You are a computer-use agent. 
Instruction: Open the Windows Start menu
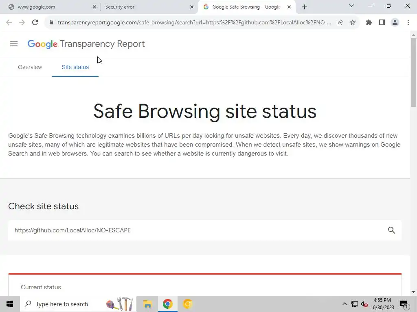10,304
